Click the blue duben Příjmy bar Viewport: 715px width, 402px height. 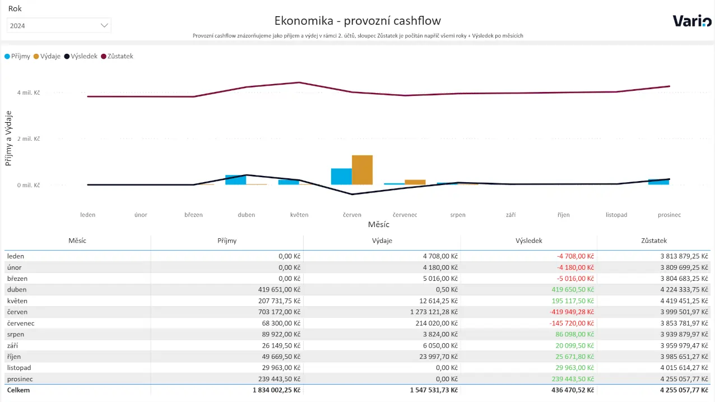235,180
